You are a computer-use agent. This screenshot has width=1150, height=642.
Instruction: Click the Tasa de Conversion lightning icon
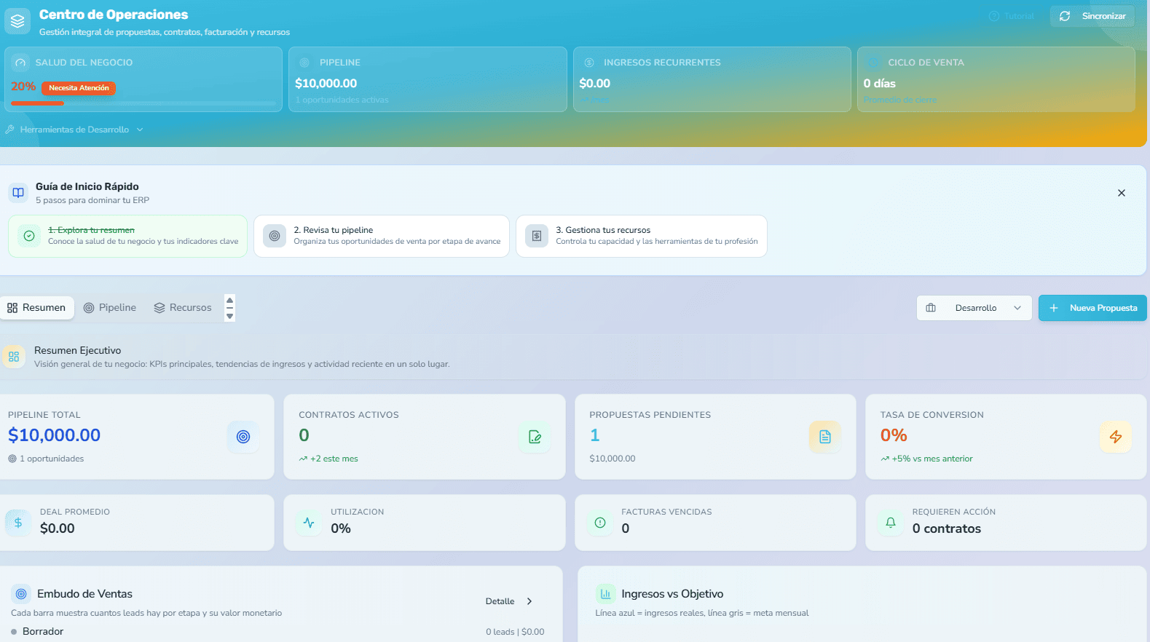pyautogui.click(x=1116, y=437)
